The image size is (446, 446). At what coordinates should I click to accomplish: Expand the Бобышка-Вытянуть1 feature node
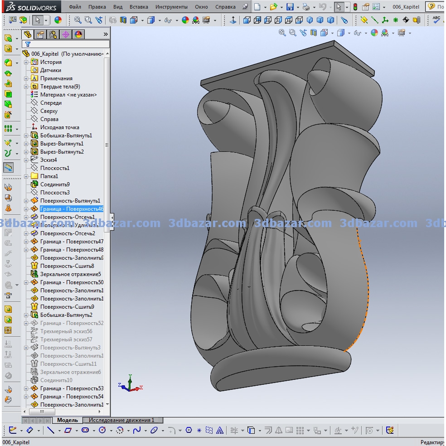point(26,136)
